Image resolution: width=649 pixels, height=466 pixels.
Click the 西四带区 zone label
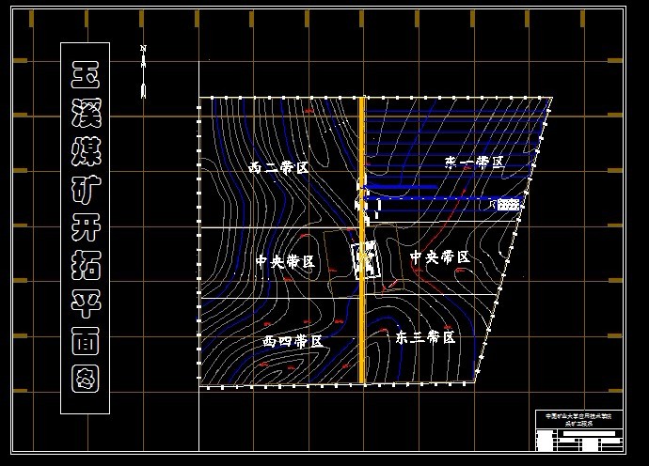(x=293, y=342)
